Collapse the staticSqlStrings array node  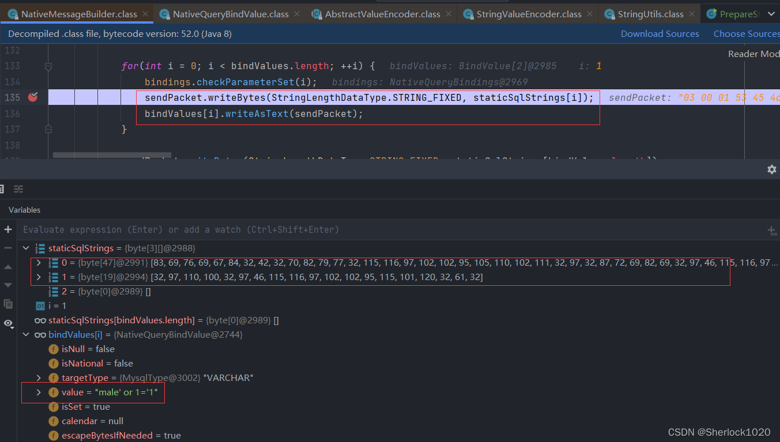point(25,248)
